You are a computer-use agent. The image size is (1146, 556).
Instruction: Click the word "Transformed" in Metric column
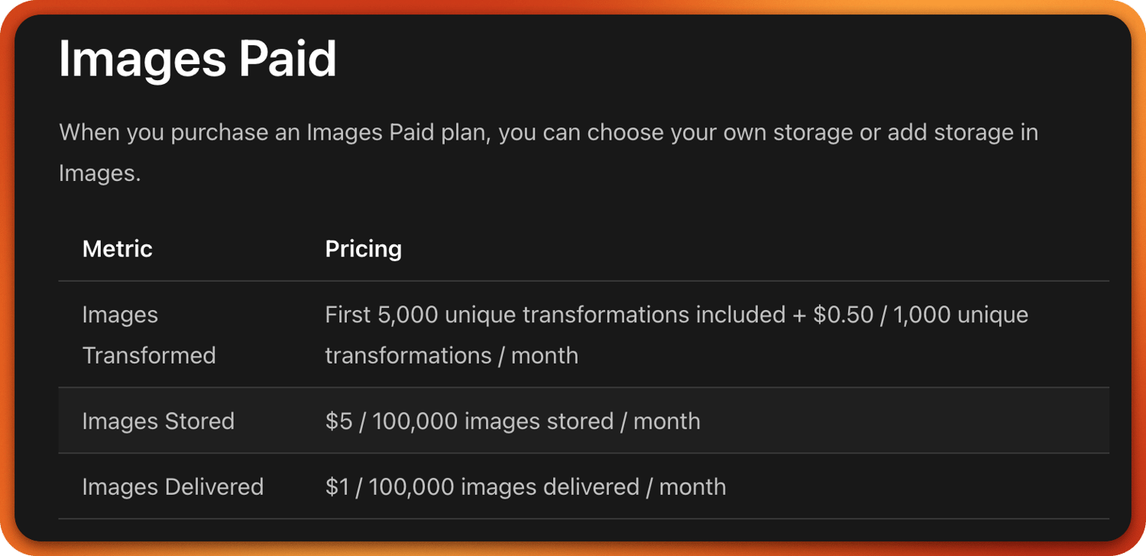coord(148,355)
